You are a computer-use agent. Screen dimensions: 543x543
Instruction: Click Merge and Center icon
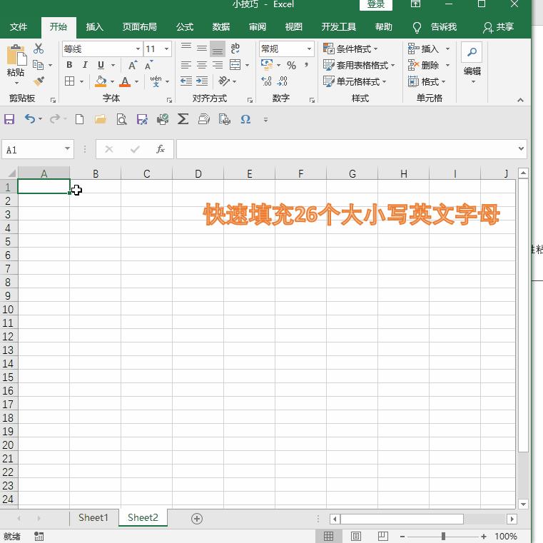coord(235,65)
